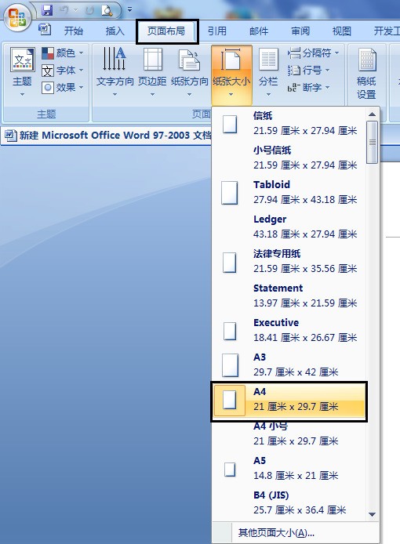400x544 pixels.
Task: Pick Statement 13.97 x 21.59 paper
Action: click(289, 296)
